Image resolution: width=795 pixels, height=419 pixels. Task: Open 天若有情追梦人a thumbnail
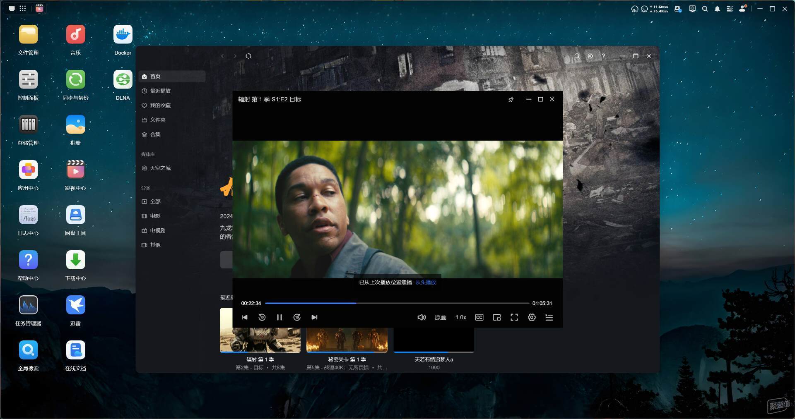pos(434,340)
